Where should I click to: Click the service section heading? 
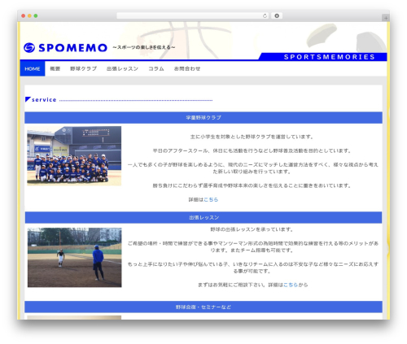click(44, 100)
